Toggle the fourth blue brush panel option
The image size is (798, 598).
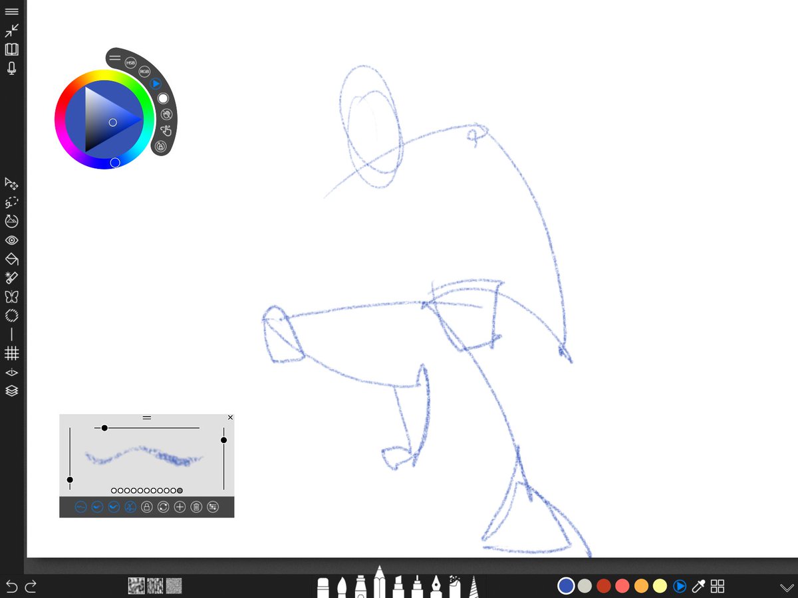pos(130,507)
